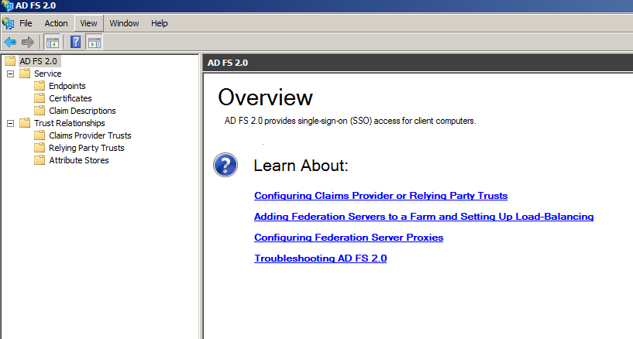This screenshot has width=633, height=339.
Task: Toggle the Show/Hide Action Pane icon
Action: pyautogui.click(x=95, y=42)
